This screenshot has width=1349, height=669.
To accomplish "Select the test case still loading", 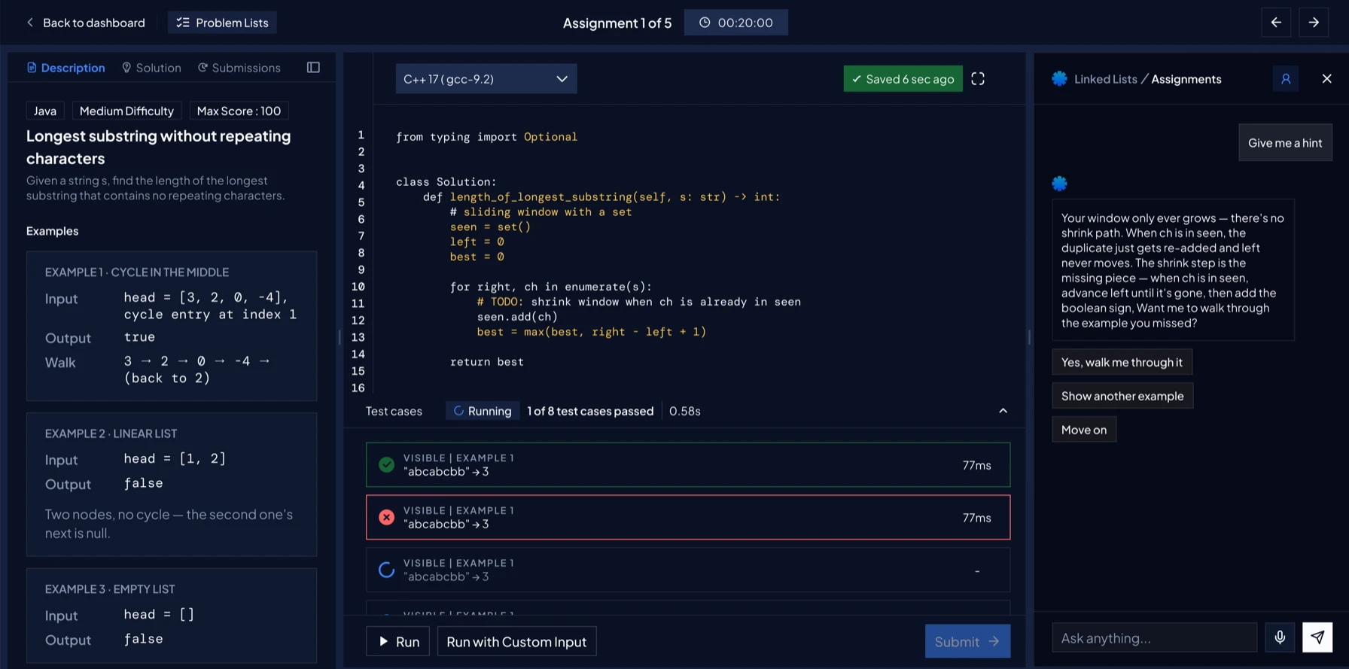I will pos(688,570).
